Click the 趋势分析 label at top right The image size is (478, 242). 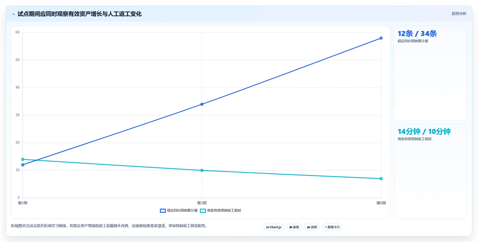coord(459,14)
